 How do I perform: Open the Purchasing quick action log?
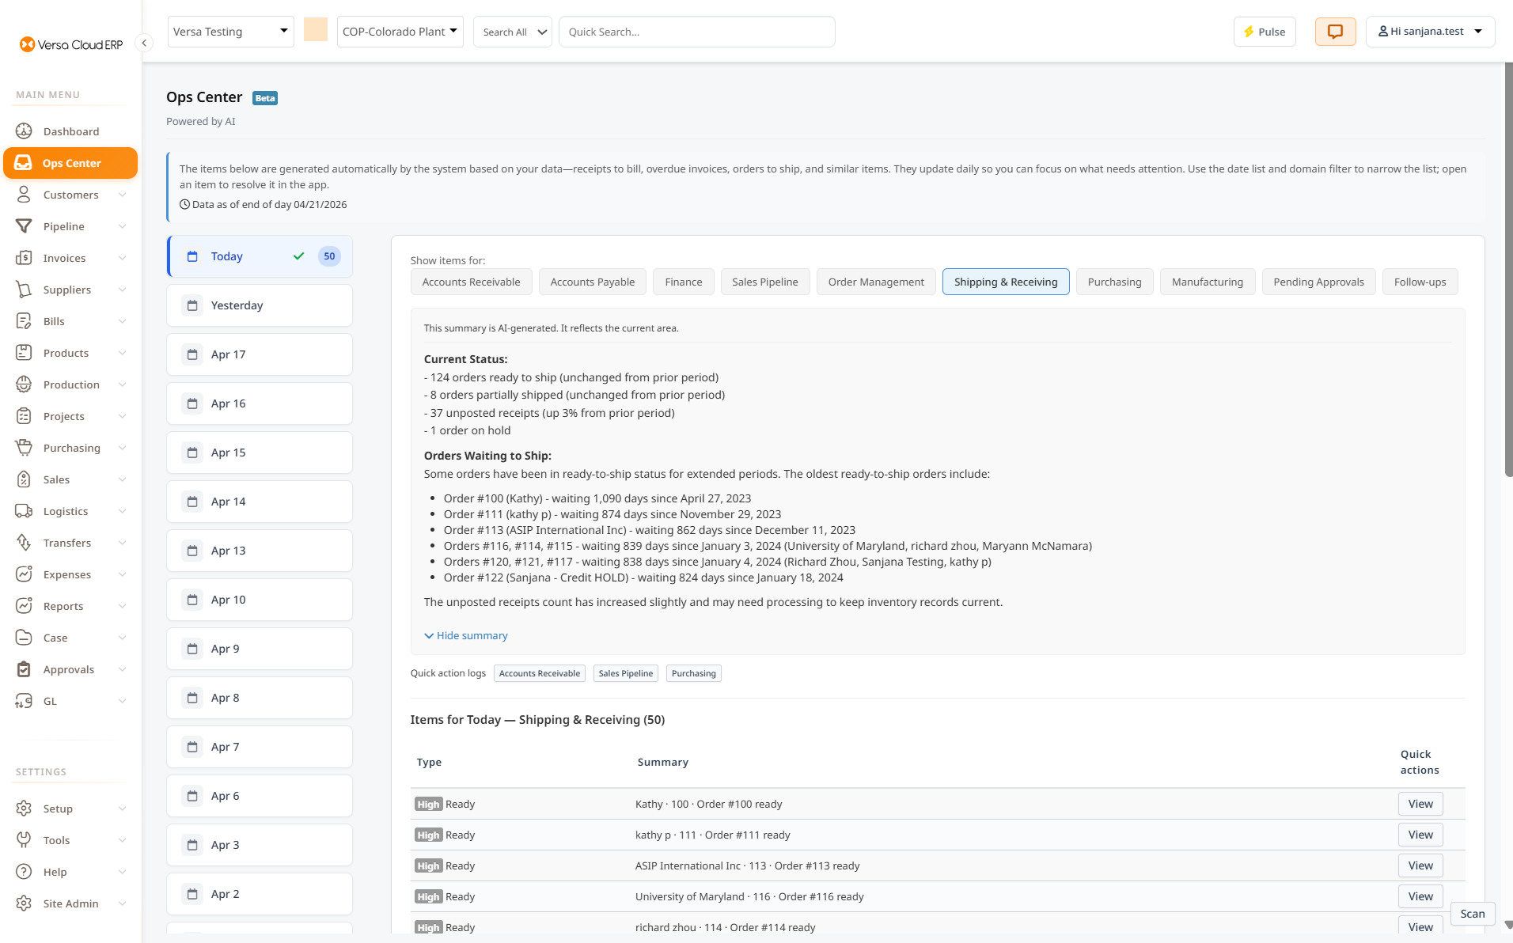click(693, 673)
